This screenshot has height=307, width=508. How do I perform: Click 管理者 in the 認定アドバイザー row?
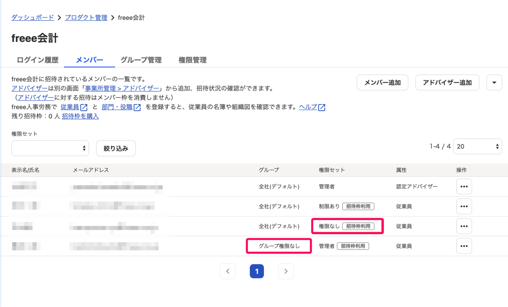pyautogui.click(x=327, y=187)
